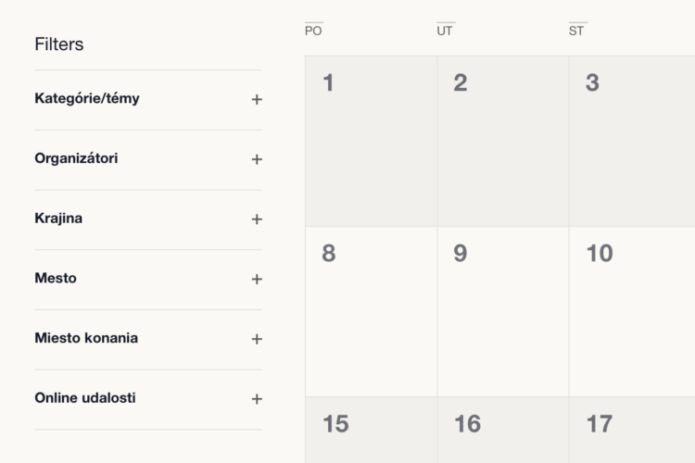Viewport: 695px width, 463px height.
Task: Select day 1 in the calendar
Action: tap(371, 141)
